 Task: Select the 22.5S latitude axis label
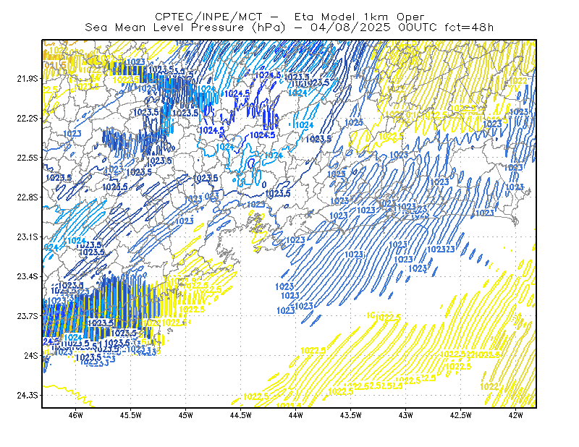[28, 158]
